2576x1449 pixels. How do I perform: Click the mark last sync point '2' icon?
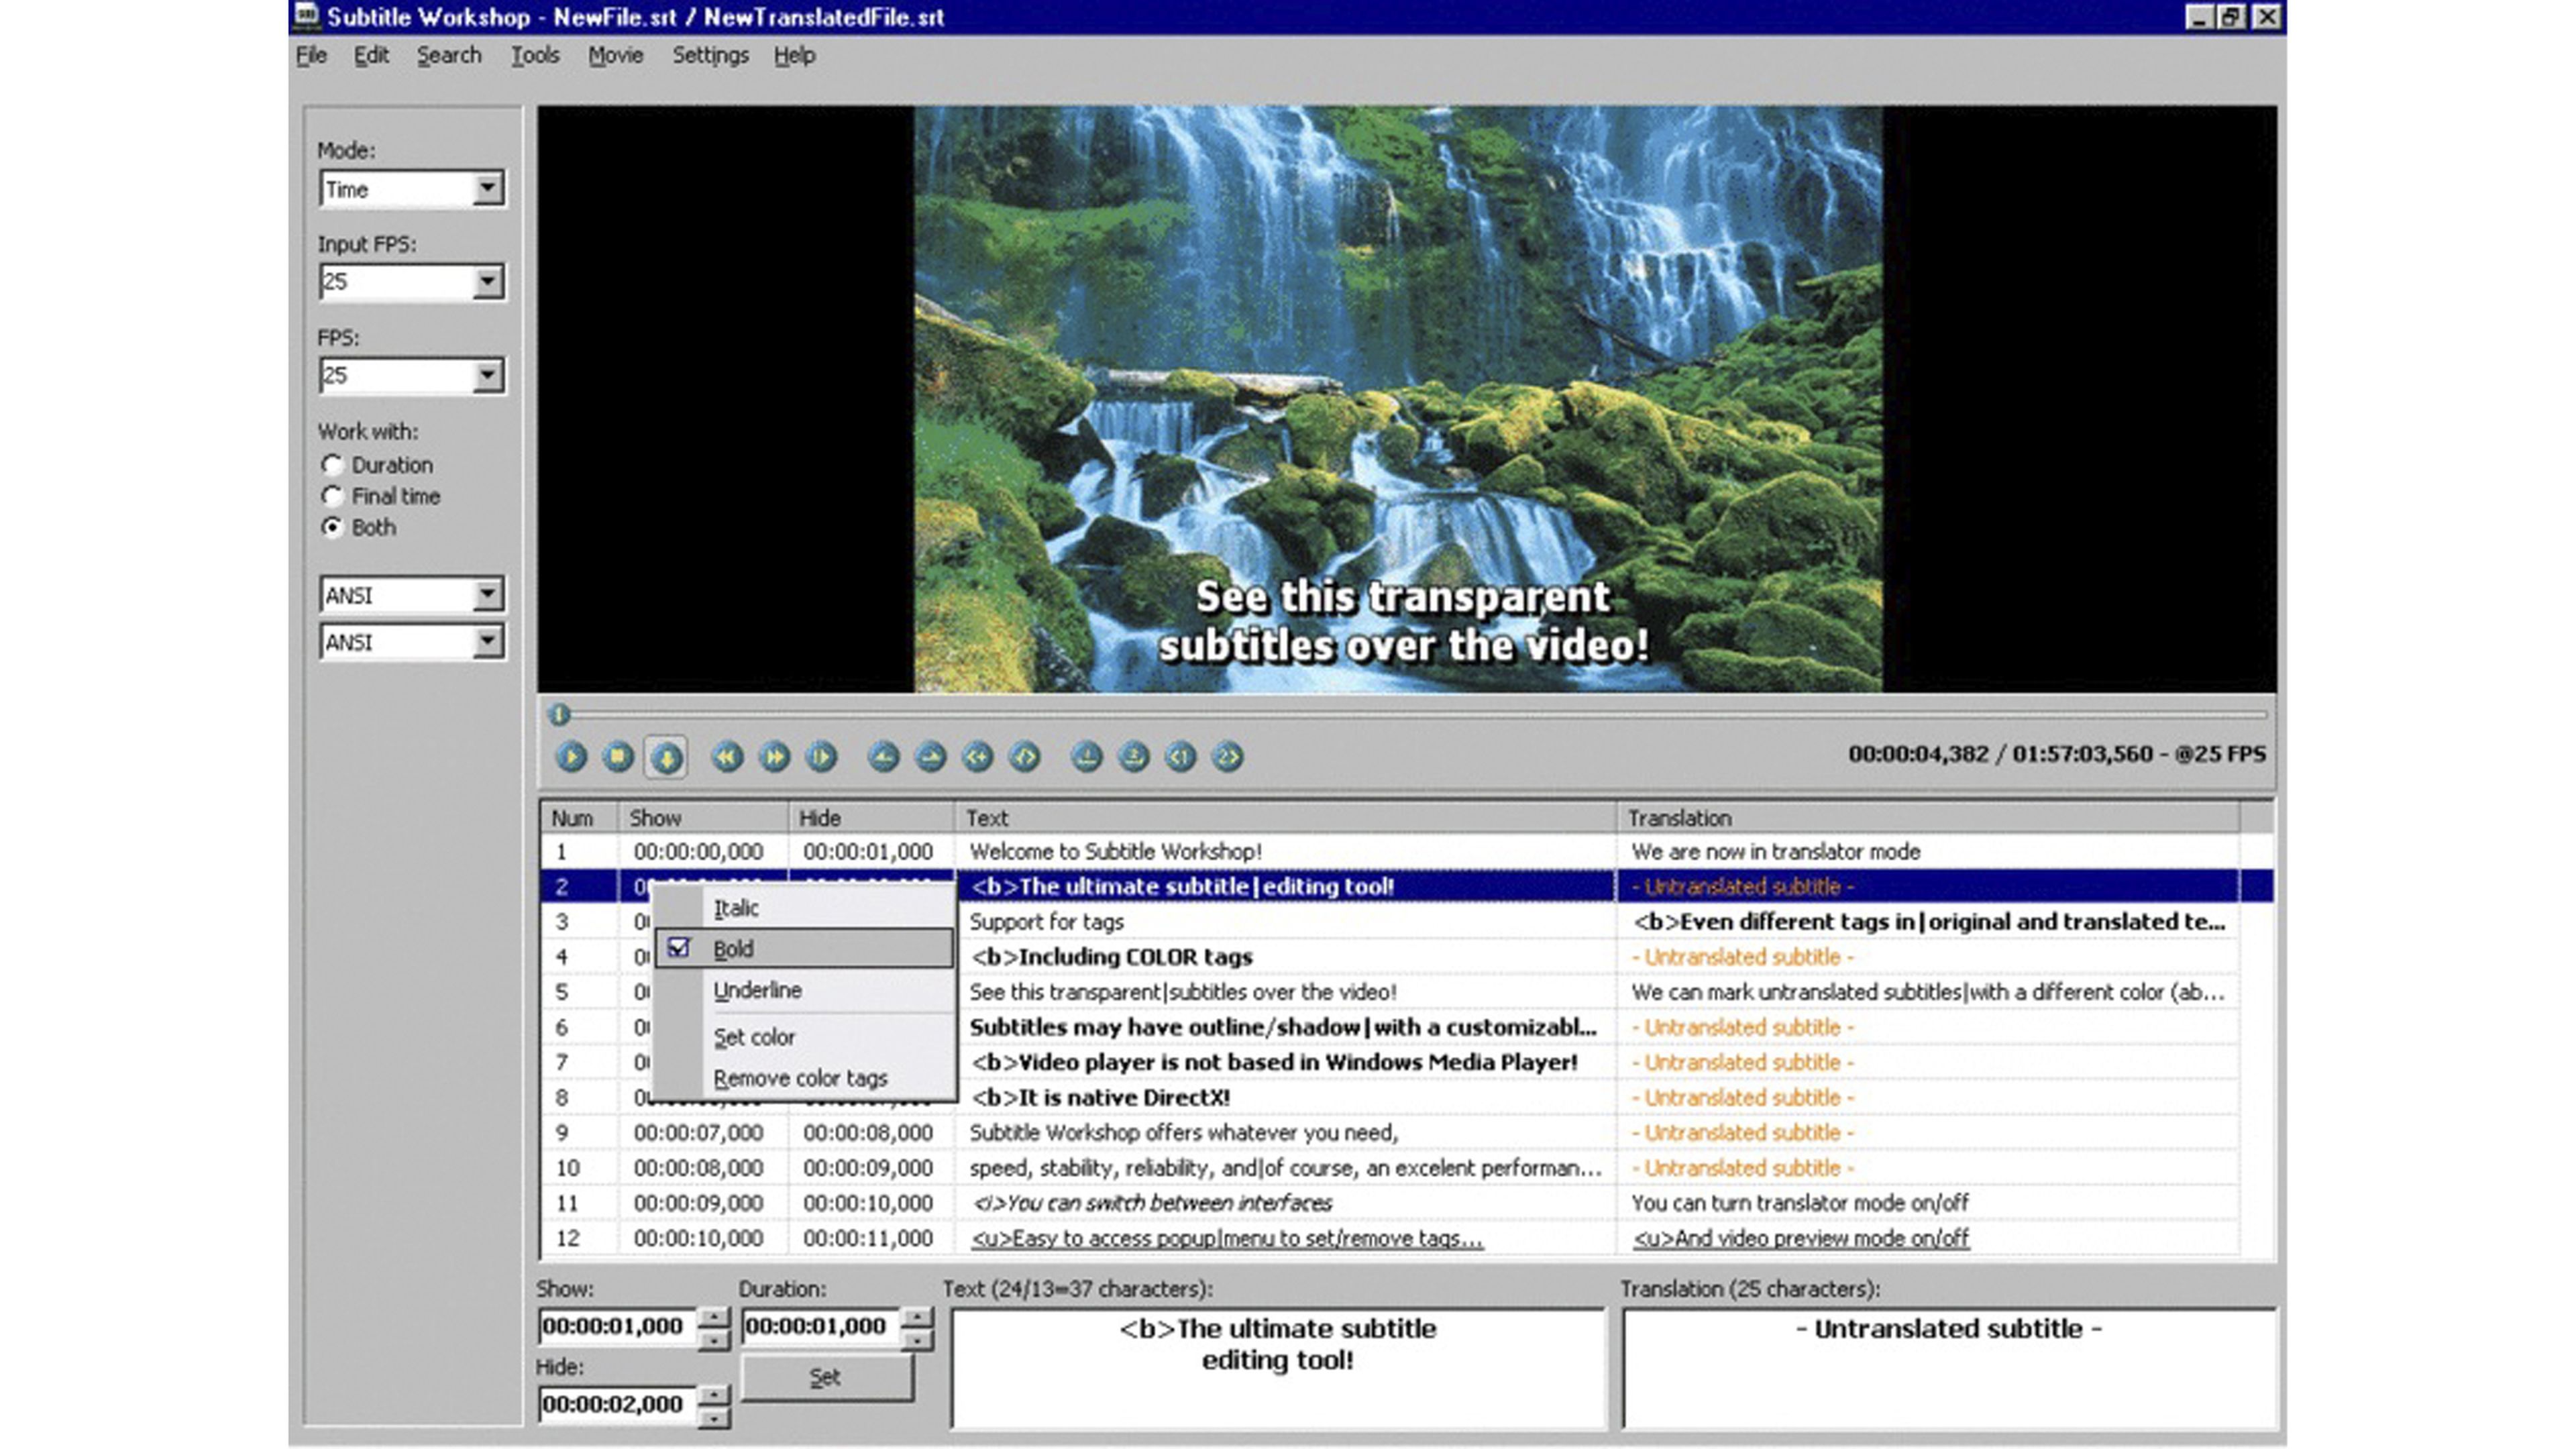tap(1133, 757)
